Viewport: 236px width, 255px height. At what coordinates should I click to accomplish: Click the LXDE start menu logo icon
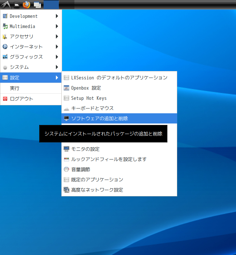6,4
